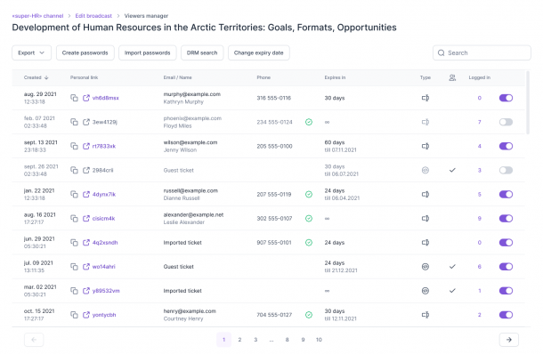Click into the Search field
The image size is (543, 354).
[x=482, y=52]
